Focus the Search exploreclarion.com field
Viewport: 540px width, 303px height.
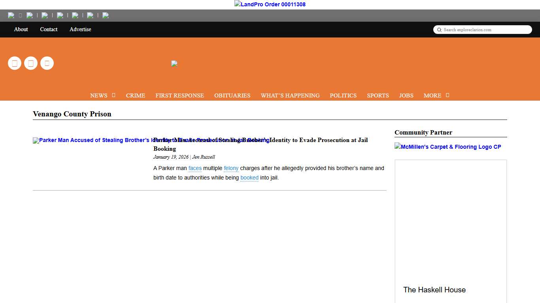click(486, 30)
